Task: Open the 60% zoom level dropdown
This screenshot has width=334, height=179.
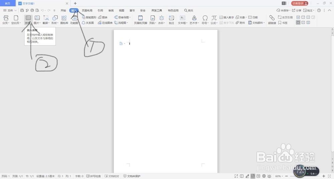Action: pos(279,176)
